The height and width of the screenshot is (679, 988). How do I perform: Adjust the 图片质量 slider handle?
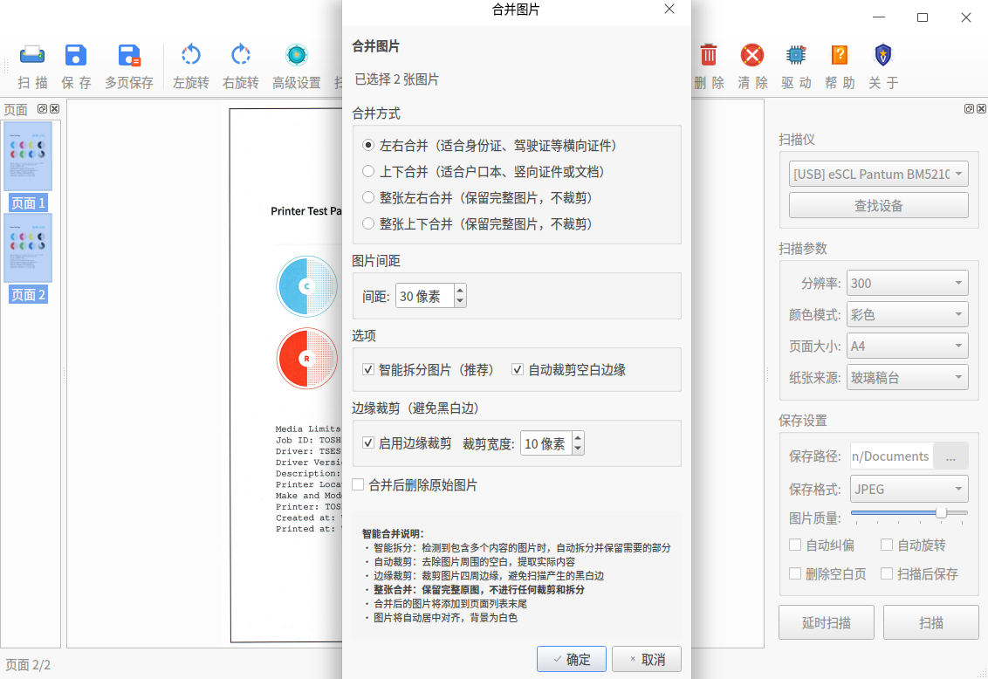tap(941, 512)
